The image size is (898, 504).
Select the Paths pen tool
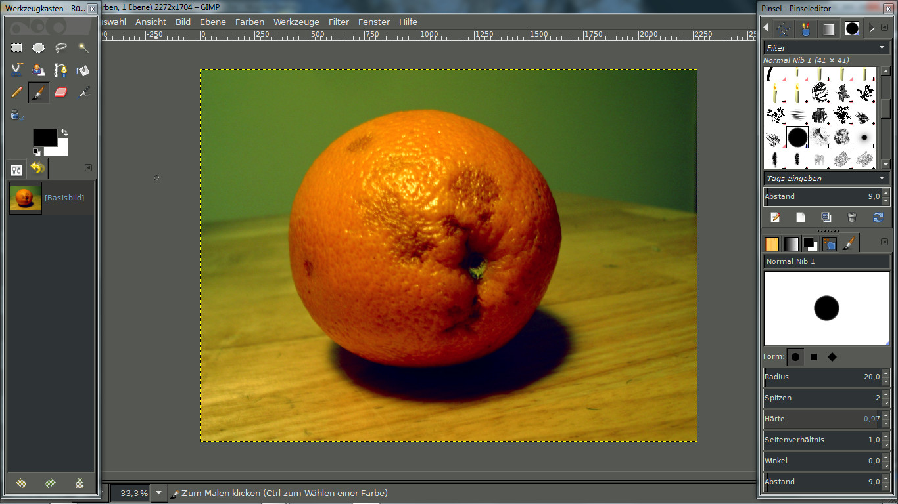[61, 70]
